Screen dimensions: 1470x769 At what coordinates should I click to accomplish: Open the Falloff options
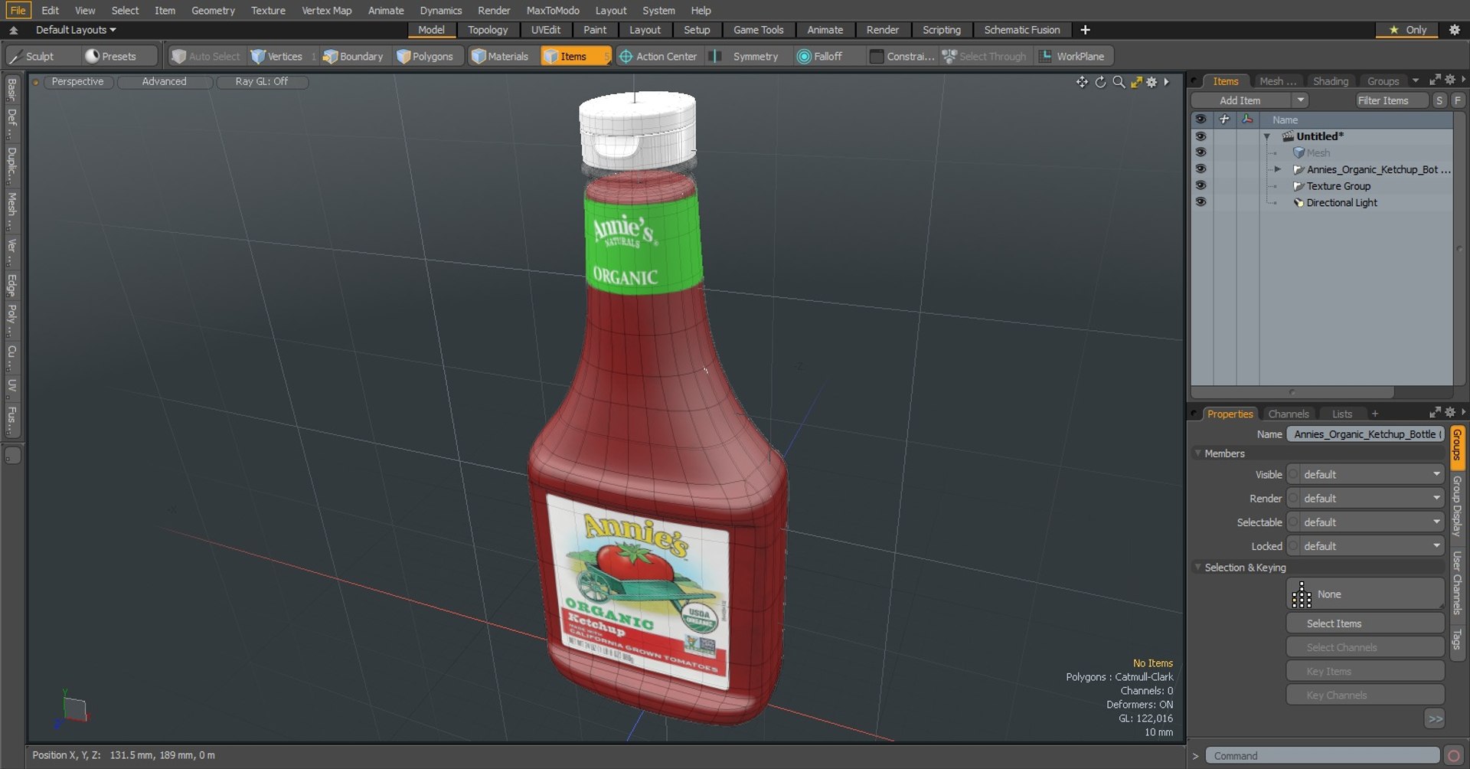click(828, 56)
